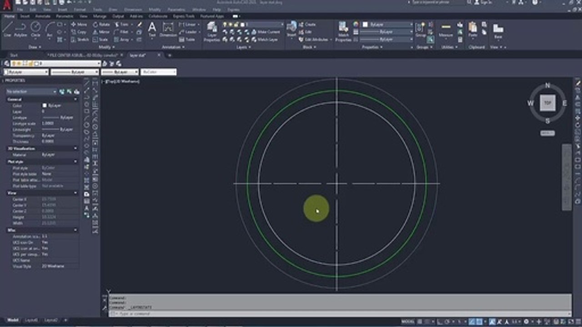Switch to the Layout1 tab
Screen dimensions: 582x327
(x=31, y=320)
